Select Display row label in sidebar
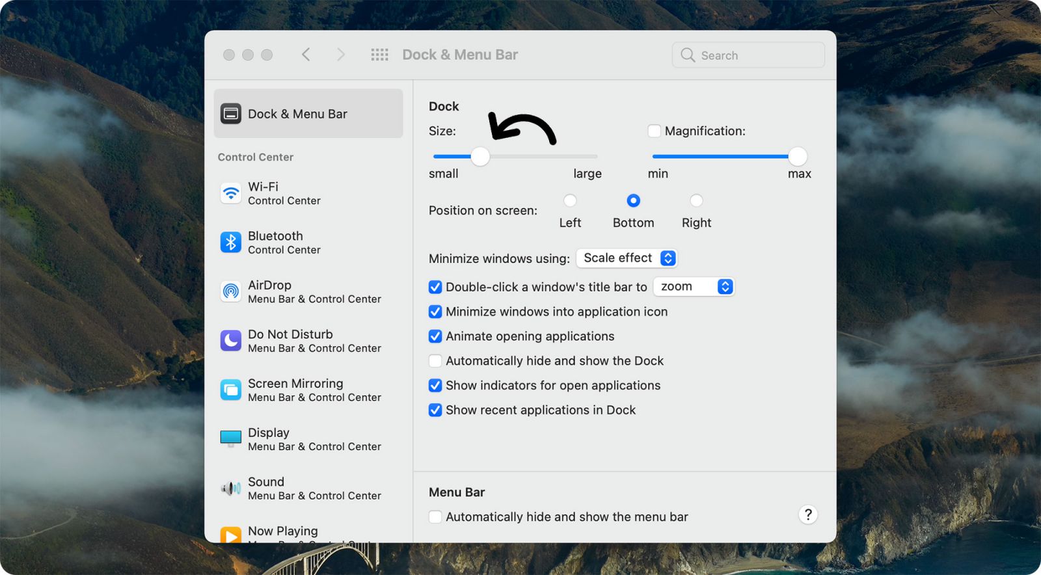This screenshot has width=1041, height=575. click(x=269, y=433)
